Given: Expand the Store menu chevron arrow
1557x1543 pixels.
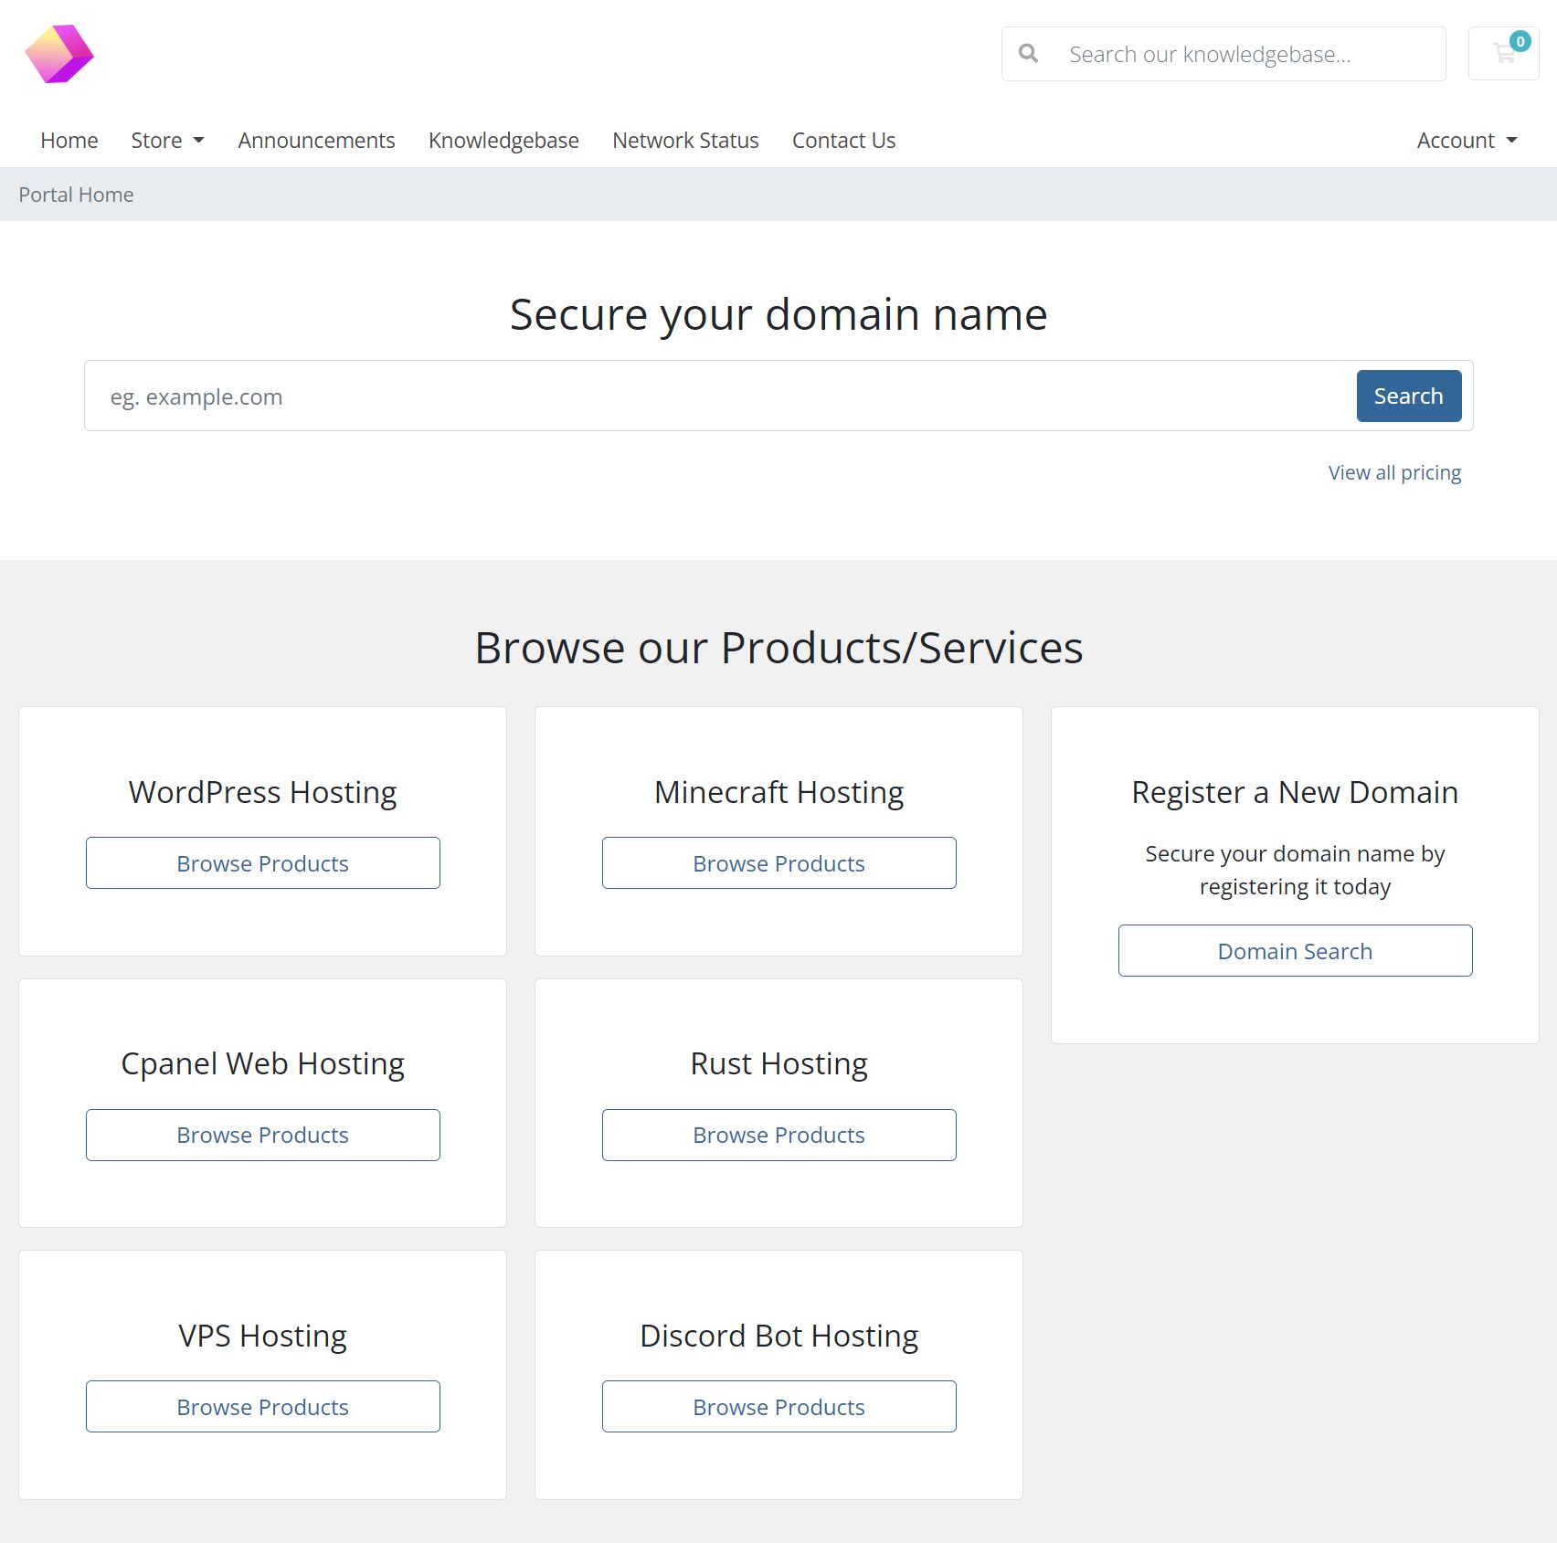Looking at the screenshot, I should click(x=199, y=141).
